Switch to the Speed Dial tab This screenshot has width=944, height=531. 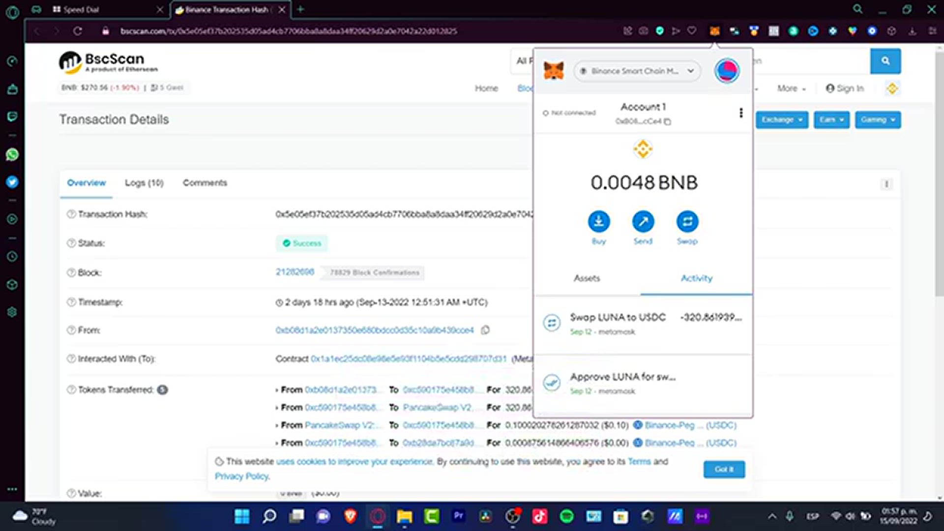tap(108, 9)
